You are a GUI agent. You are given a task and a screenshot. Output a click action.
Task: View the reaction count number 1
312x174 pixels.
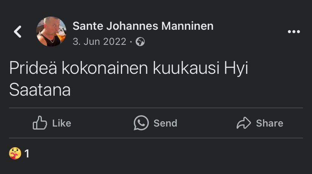[27, 154]
